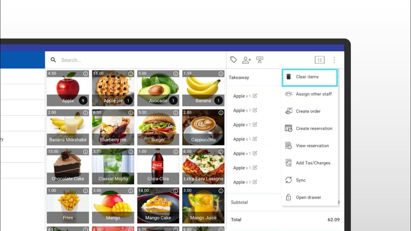Image resolution: width=411 pixels, height=231 pixels.
Task: Click the Subtotal label
Action: click(x=239, y=202)
